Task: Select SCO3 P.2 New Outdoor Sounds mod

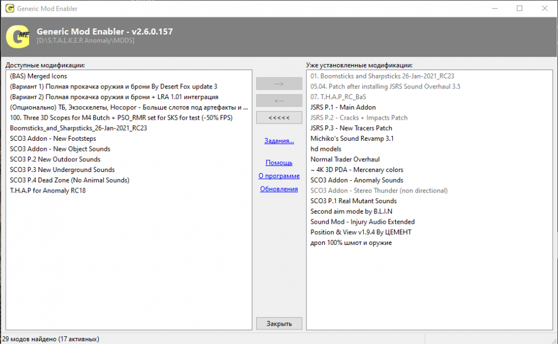Action: (x=55, y=159)
